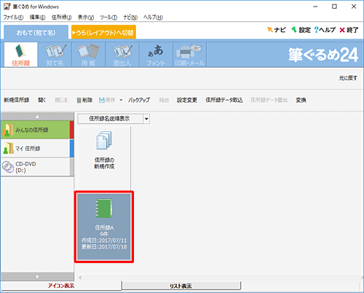Switch to うら(レイアウト)へ切替 tab

[x=103, y=32]
